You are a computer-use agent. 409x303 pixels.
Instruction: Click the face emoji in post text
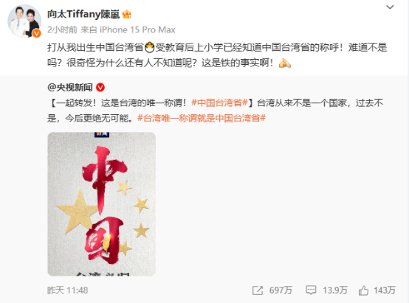tap(149, 47)
